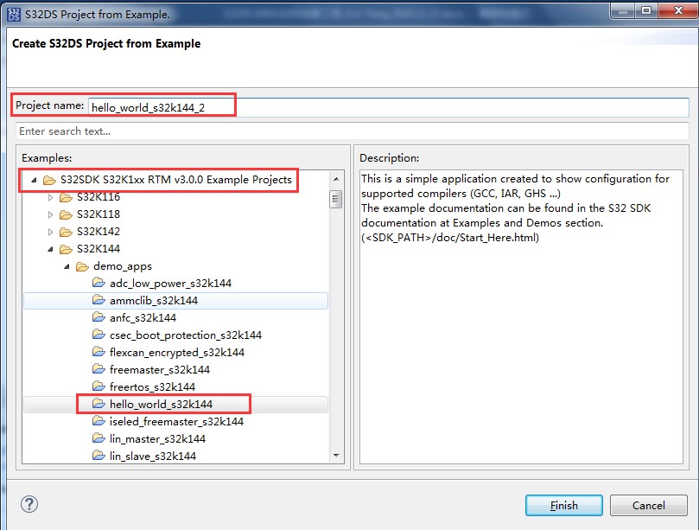Image resolution: width=699 pixels, height=530 pixels.
Task: Click the flexcan_encrypted_s32k144 folder icon
Action: tap(98, 352)
